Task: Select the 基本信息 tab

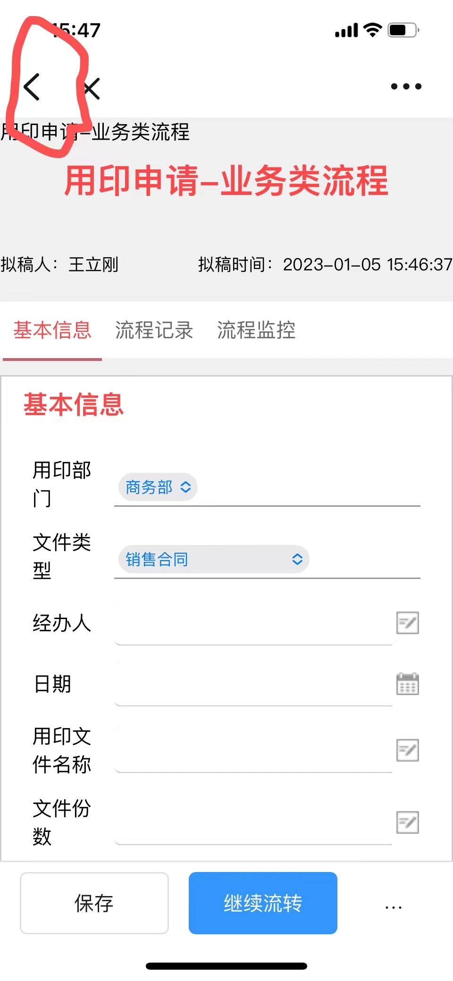Action: (52, 330)
